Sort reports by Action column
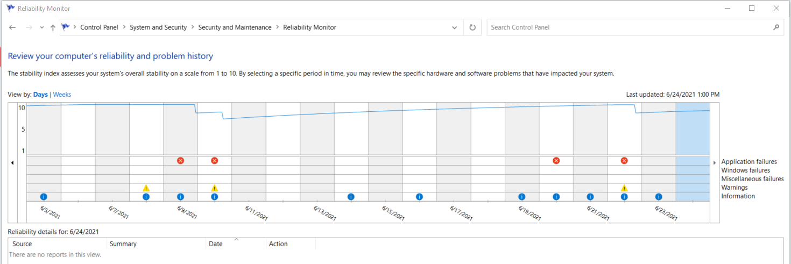Viewport: 791px width, 264px height. 291,244
